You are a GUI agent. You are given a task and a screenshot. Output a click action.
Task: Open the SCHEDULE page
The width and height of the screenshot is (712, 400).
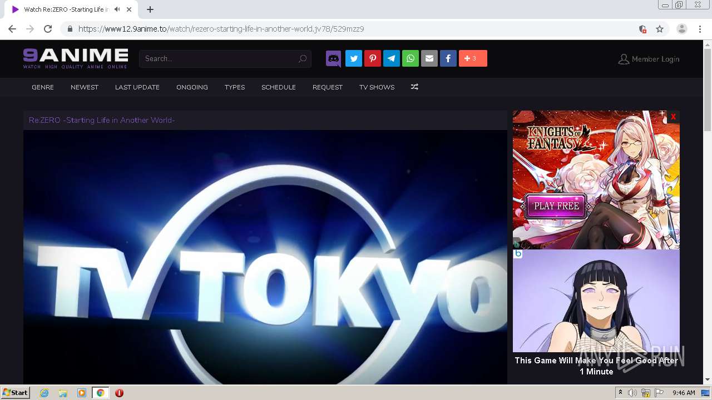coord(279,87)
